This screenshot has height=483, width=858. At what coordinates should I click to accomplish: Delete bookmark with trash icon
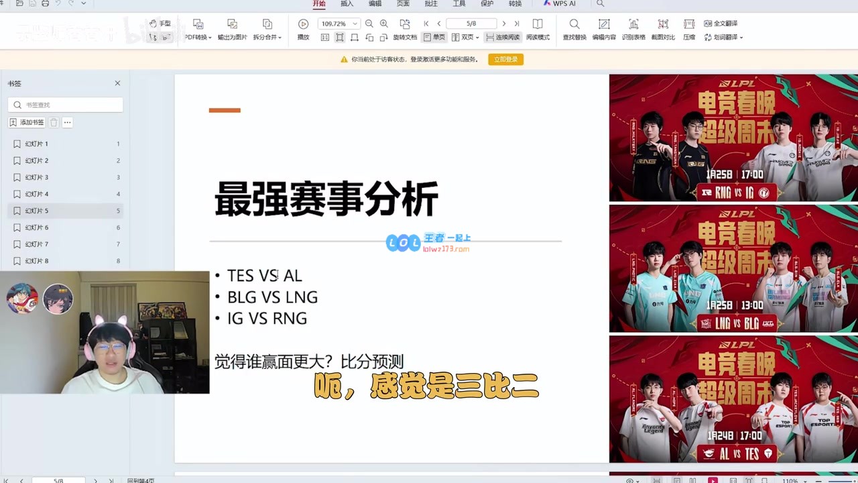(x=54, y=123)
